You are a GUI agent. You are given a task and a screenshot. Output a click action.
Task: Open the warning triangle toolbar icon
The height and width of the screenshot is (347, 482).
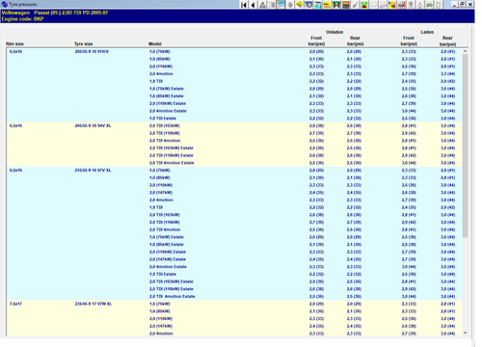(x=262, y=5)
